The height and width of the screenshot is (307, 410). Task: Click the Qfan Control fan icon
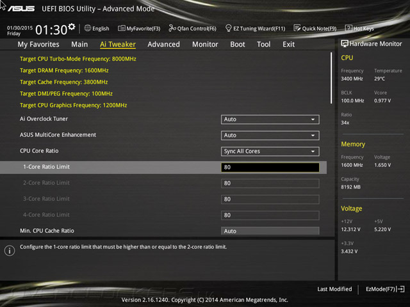pyautogui.click(x=172, y=28)
